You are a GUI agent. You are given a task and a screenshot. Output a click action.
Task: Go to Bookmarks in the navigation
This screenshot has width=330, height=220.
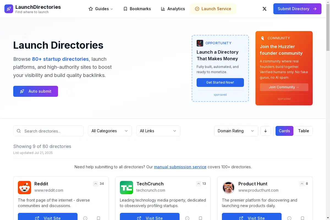click(137, 9)
